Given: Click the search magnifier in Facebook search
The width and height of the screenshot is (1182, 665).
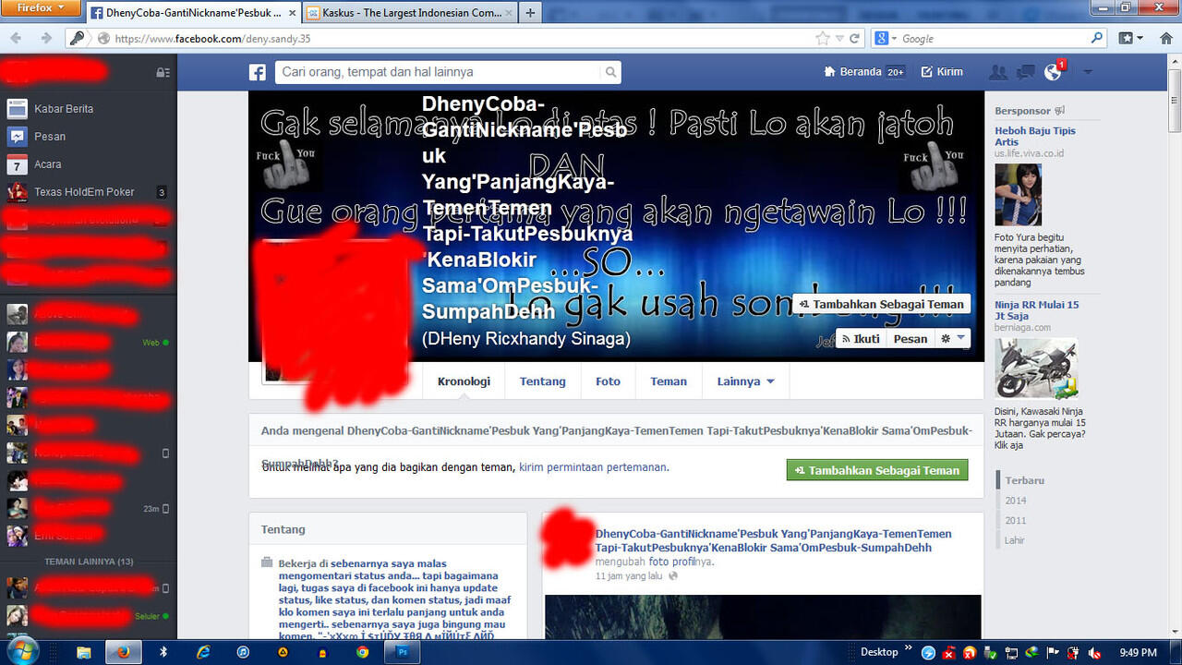Looking at the screenshot, I should [x=610, y=72].
